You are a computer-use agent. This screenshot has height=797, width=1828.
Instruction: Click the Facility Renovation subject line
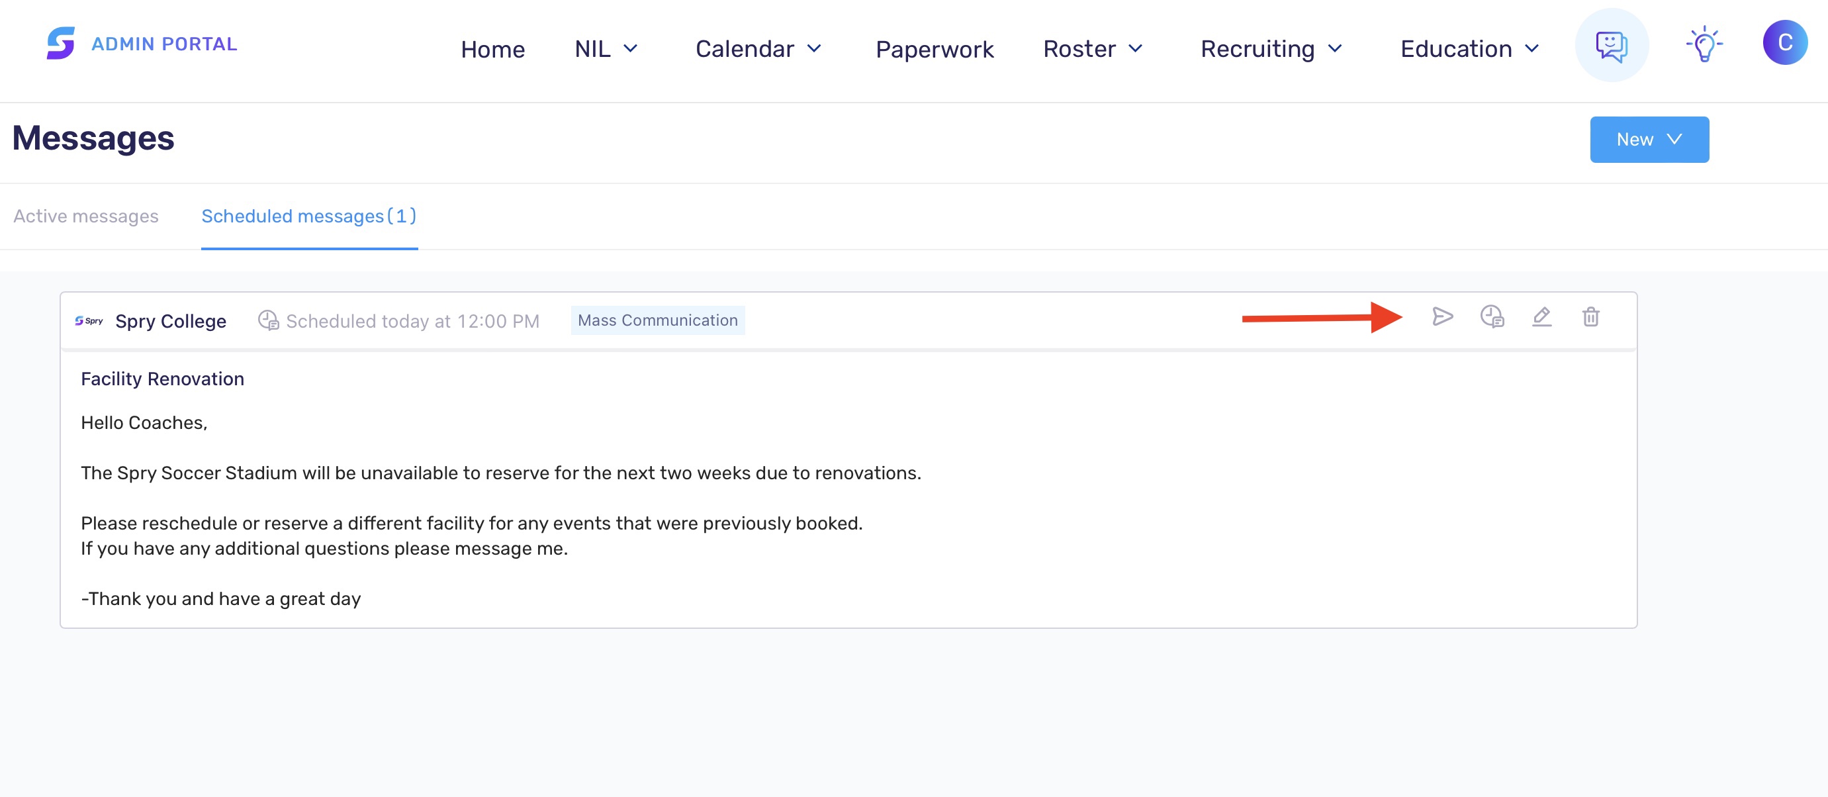point(163,379)
